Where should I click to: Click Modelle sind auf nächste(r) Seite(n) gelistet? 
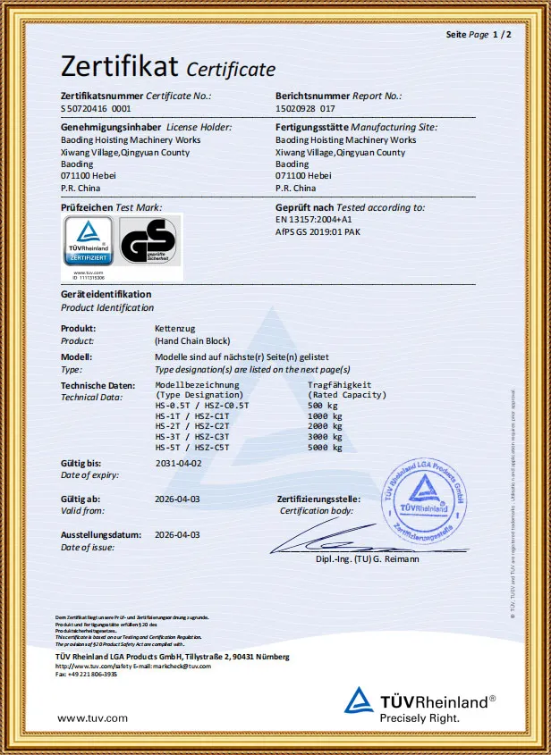coord(242,357)
